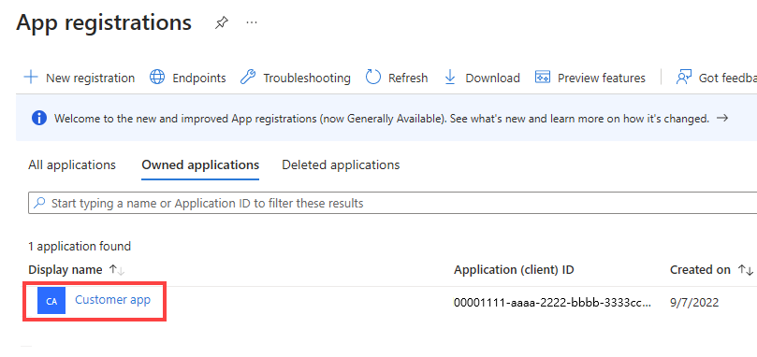Screen dimensions: 757x357
Task: Open Preview features
Action: point(602,79)
